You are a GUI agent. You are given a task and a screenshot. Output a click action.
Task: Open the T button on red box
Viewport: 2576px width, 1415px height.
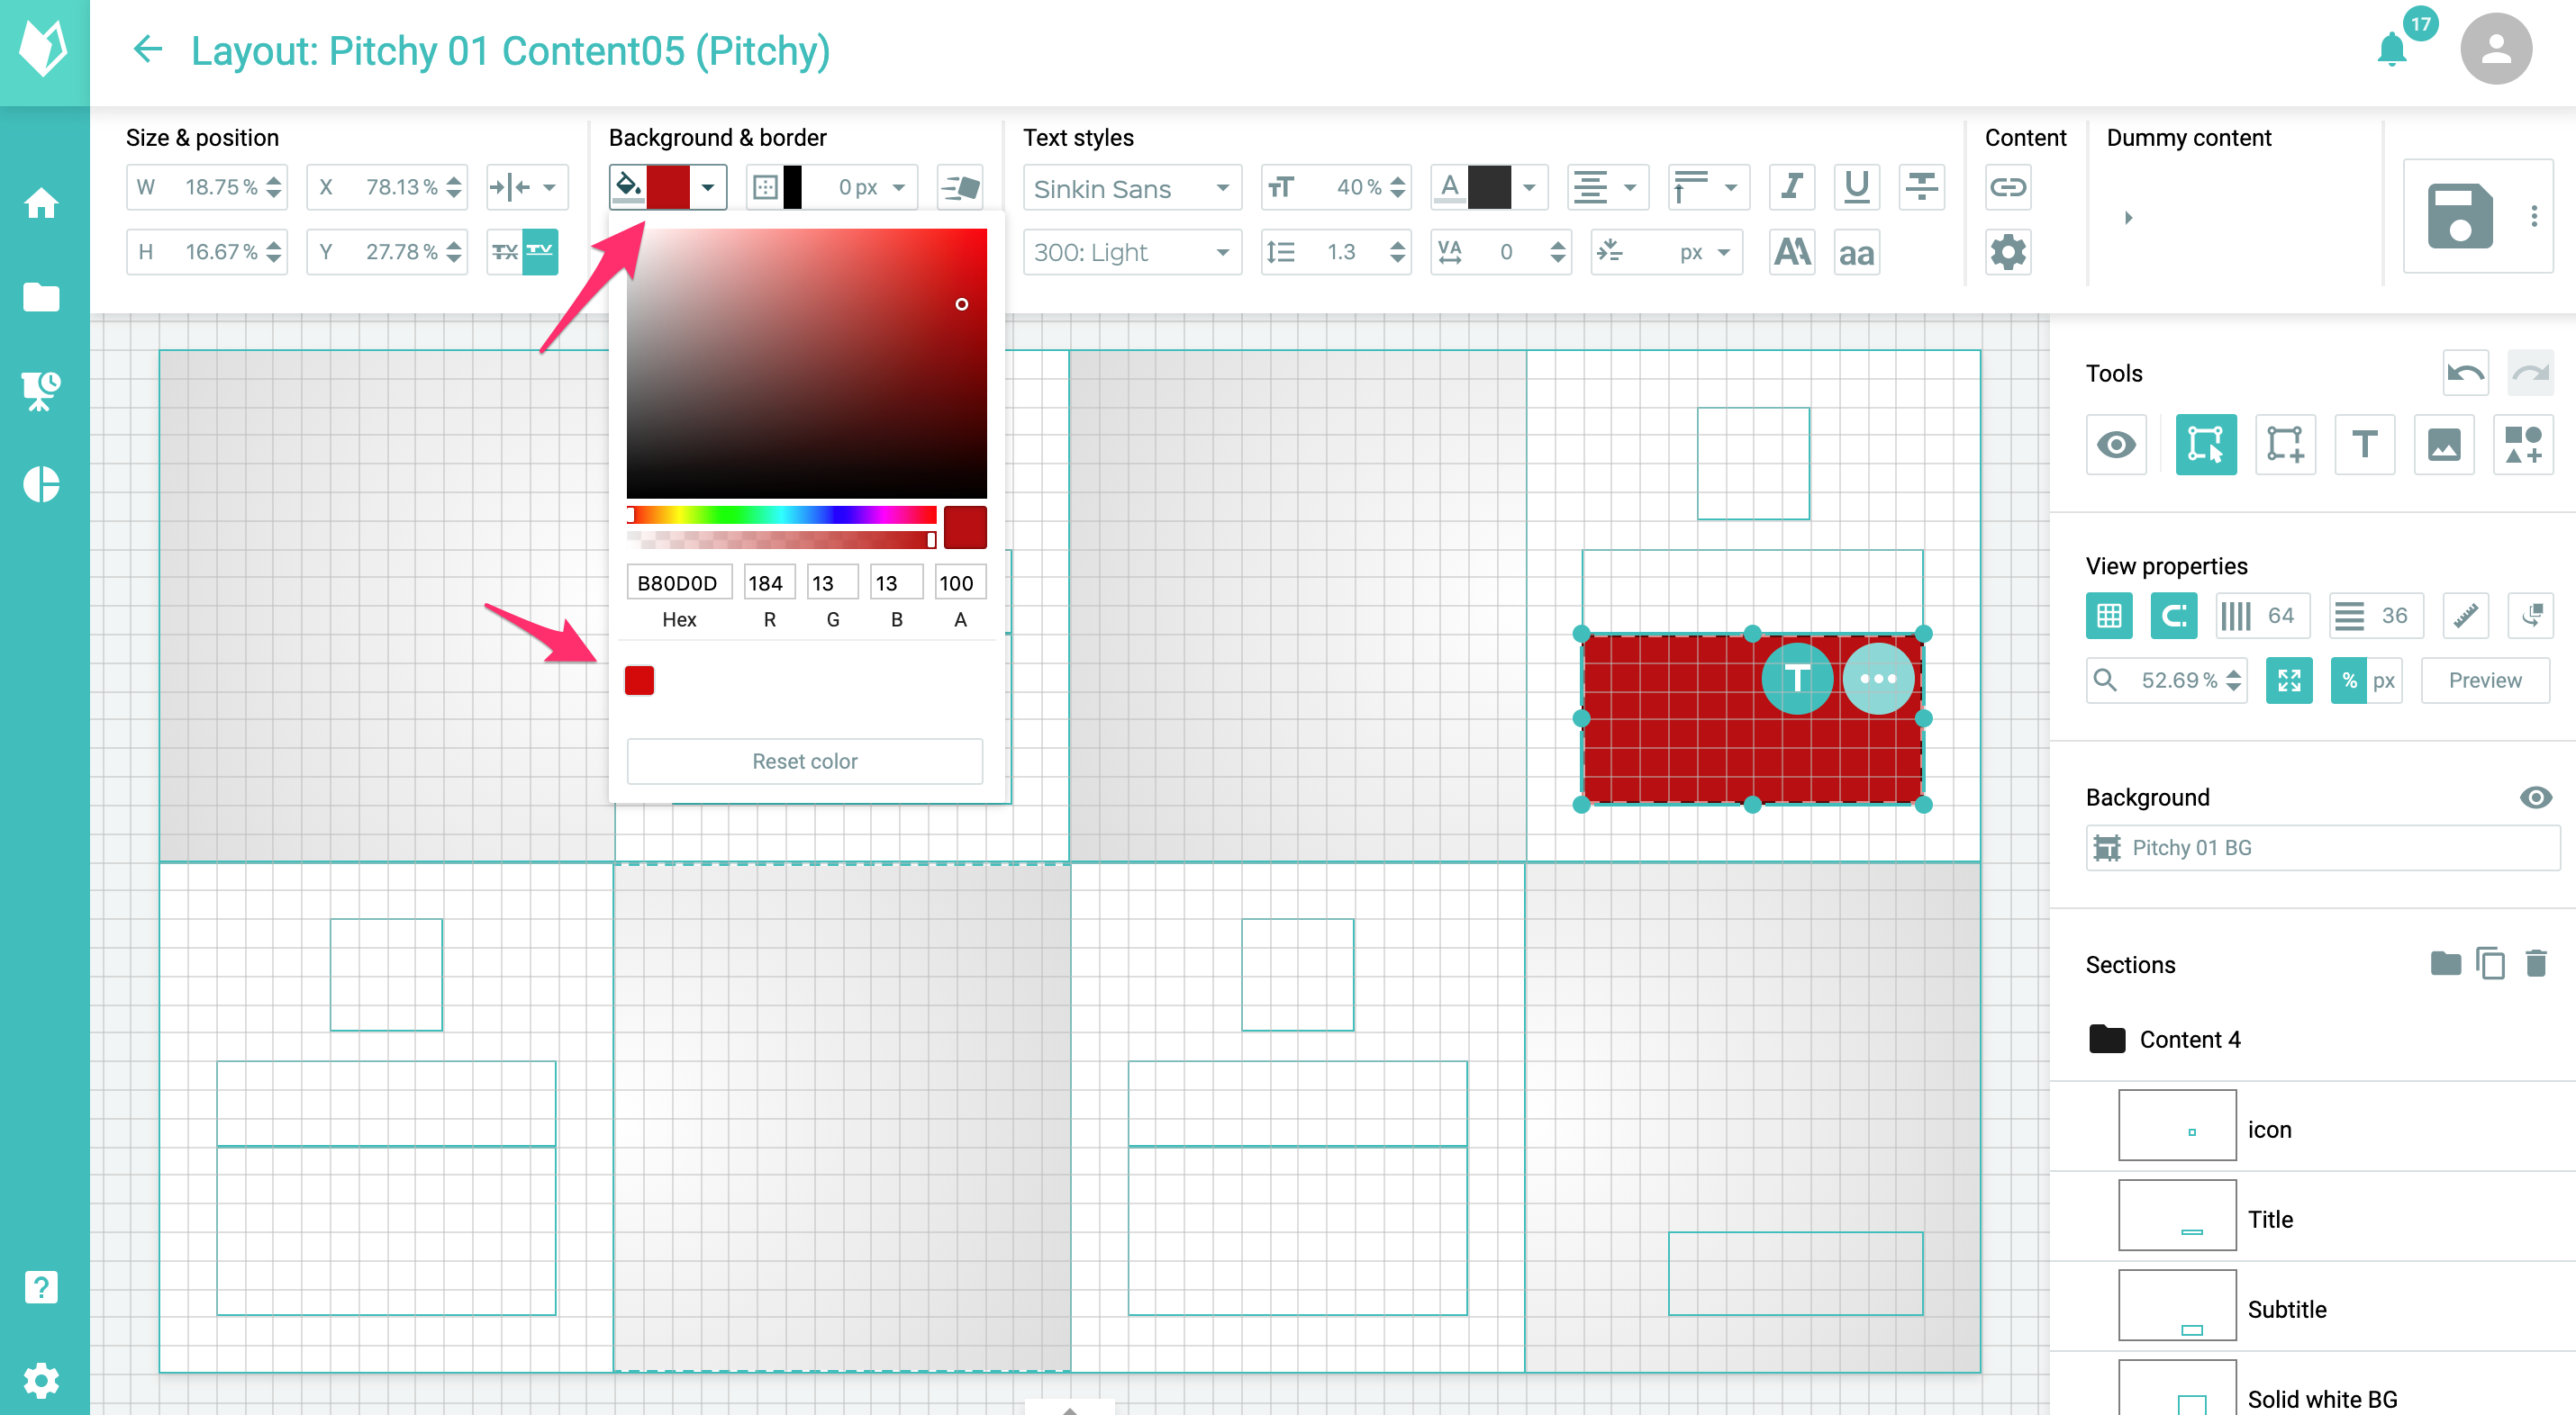pyautogui.click(x=1797, y=679)
